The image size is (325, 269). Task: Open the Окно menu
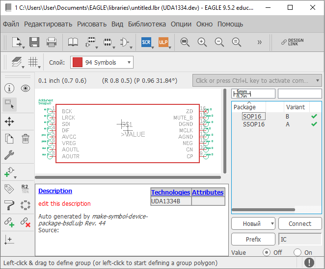[x=204, y=24]
